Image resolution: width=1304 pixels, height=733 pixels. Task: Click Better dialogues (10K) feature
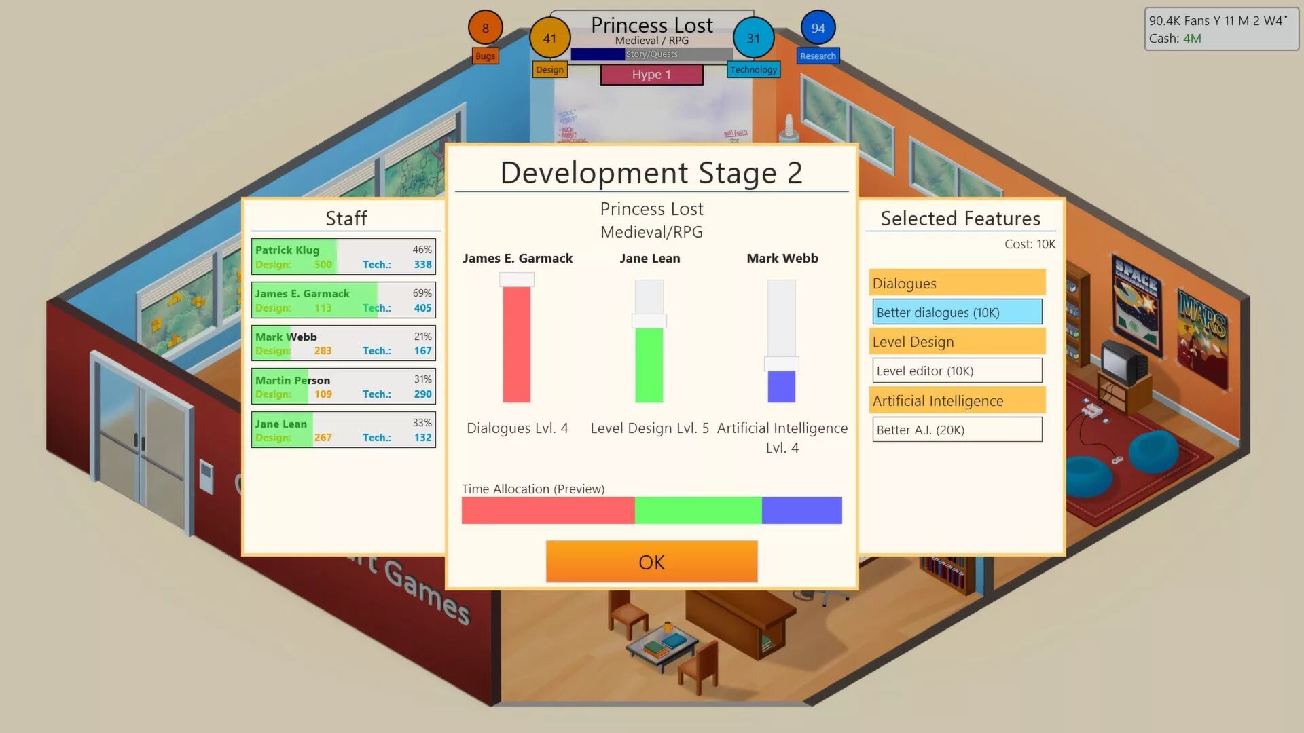(956, 312)
